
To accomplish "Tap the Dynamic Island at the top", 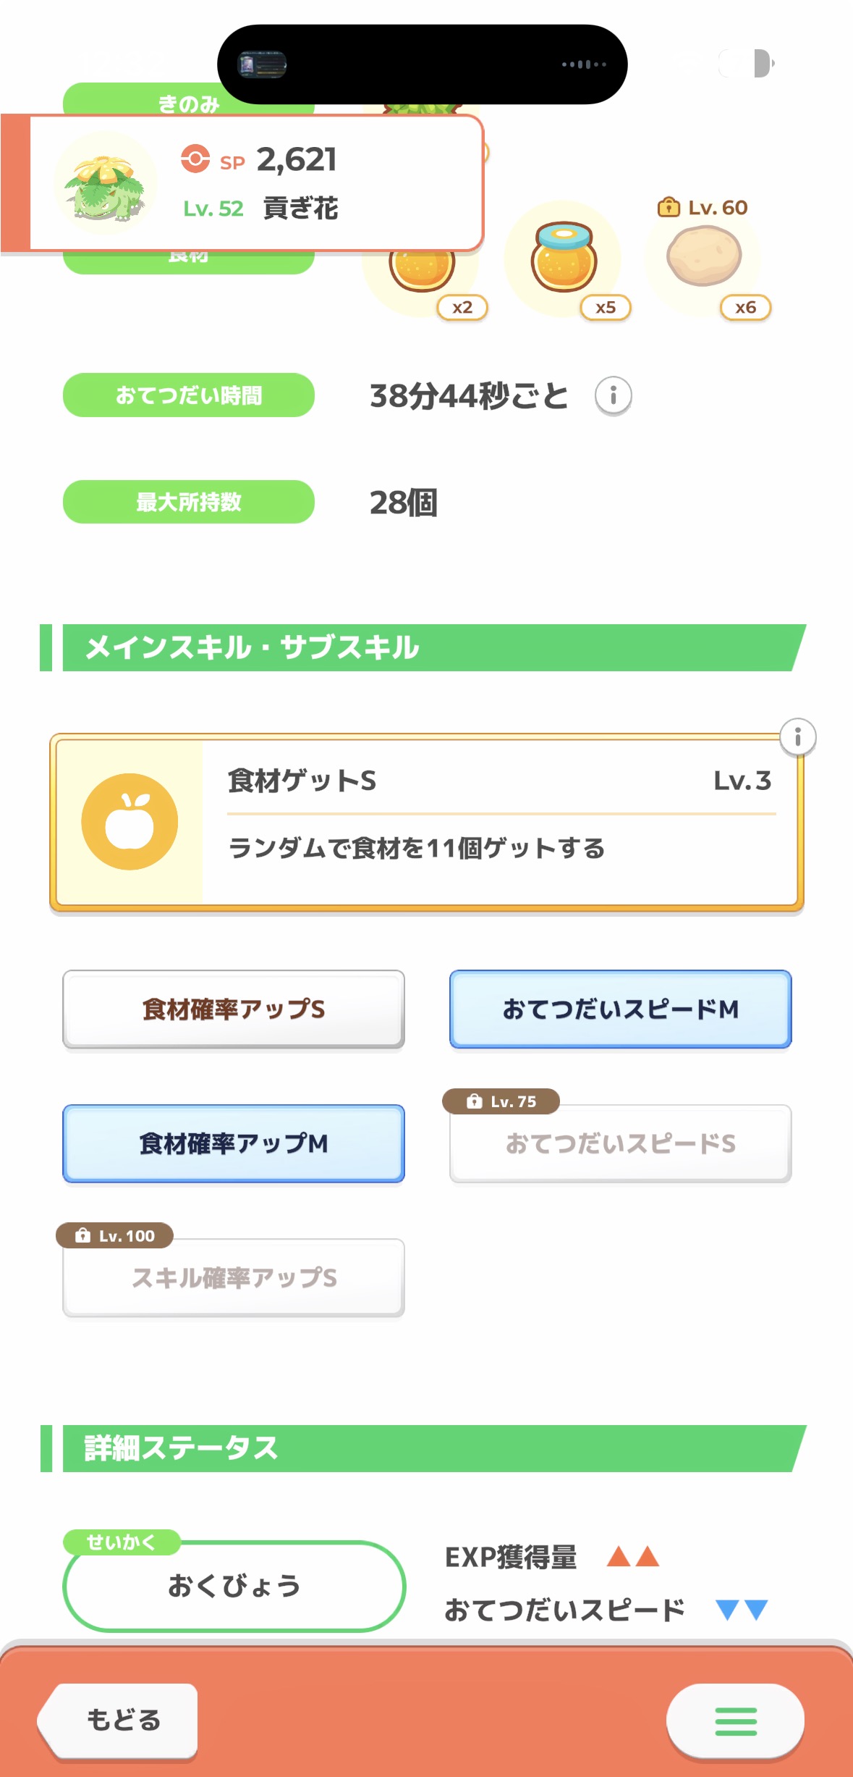I will tap(422, 64).
